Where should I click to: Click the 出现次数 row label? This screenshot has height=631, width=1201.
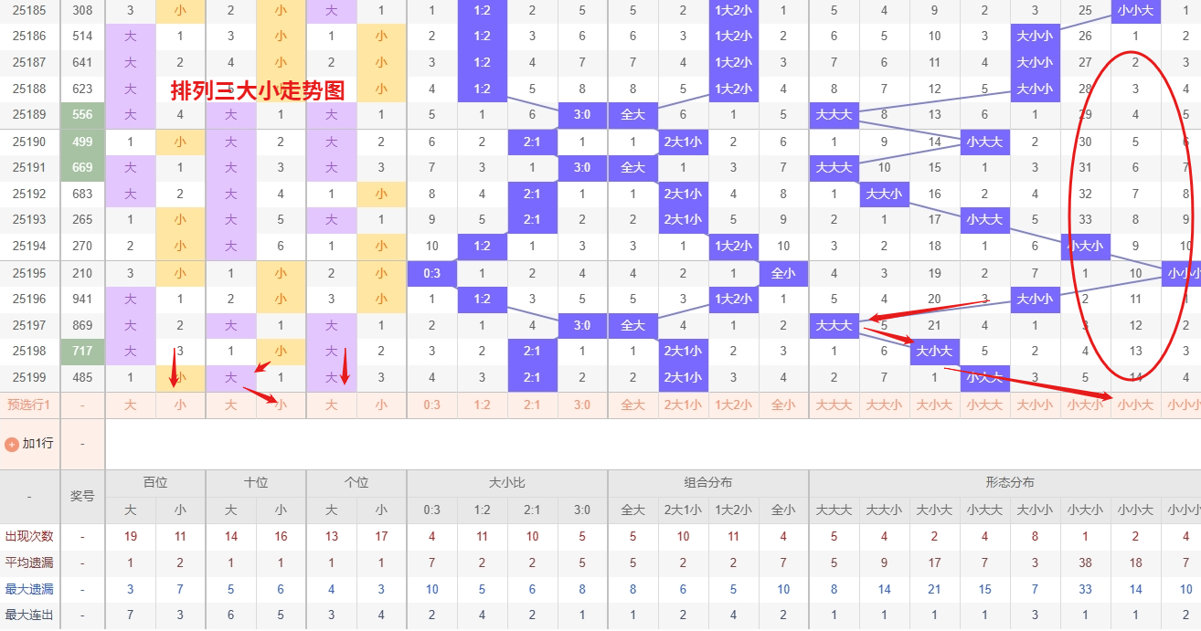coord(29,537)
